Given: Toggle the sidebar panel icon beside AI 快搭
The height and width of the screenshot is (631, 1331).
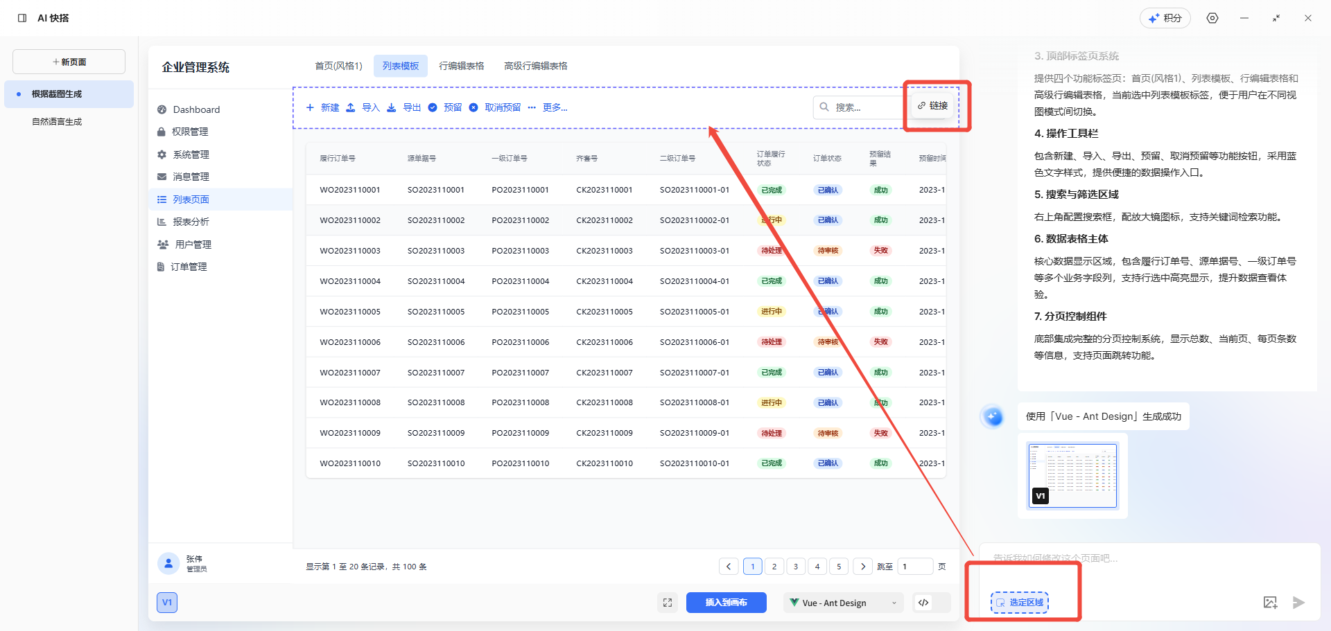Looking at the screenshot, I should 22,18.
